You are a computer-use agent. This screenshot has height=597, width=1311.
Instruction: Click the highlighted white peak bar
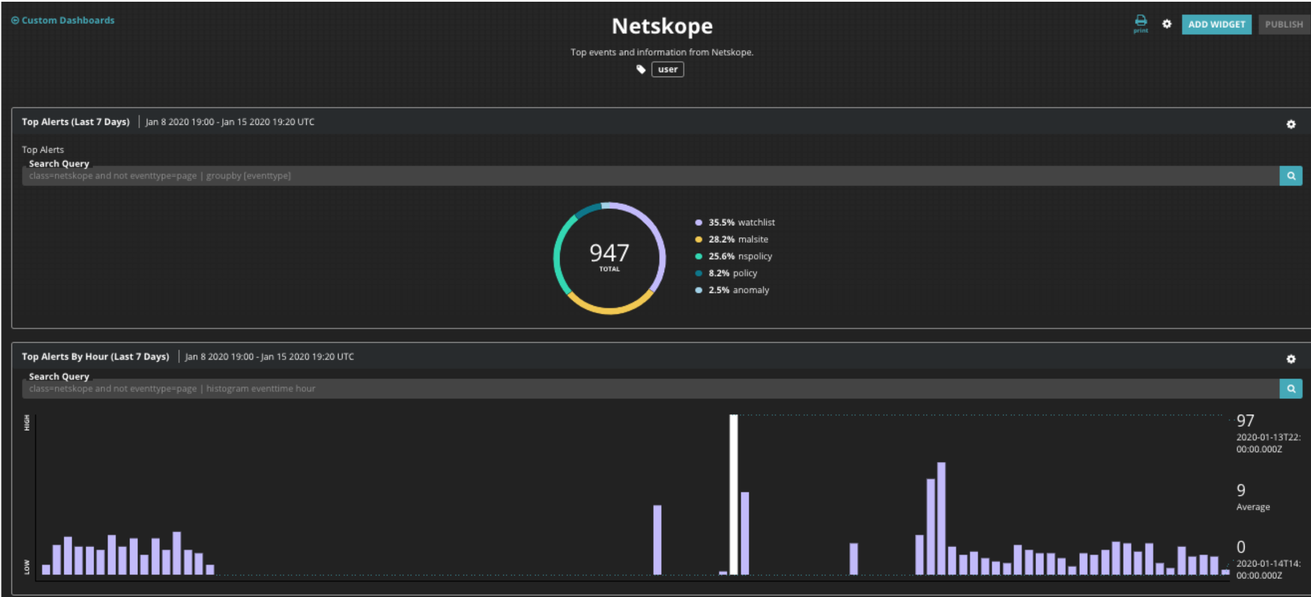click(x=733, y=494)
